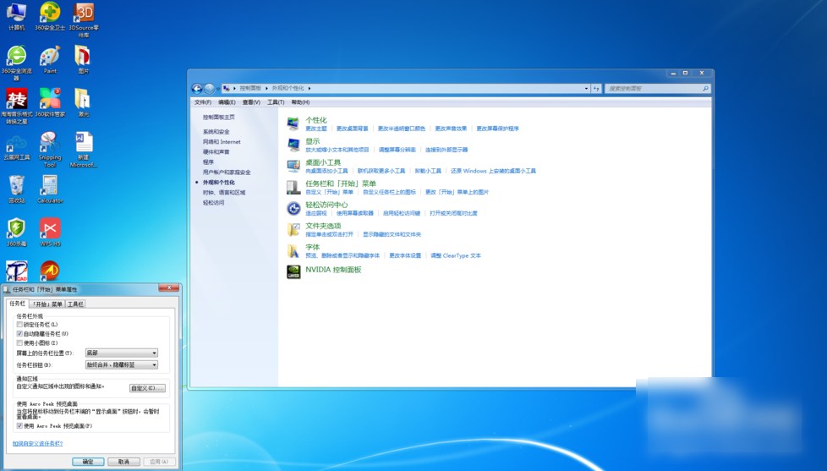Click the 更改桌面背景 link

point(352,129)
